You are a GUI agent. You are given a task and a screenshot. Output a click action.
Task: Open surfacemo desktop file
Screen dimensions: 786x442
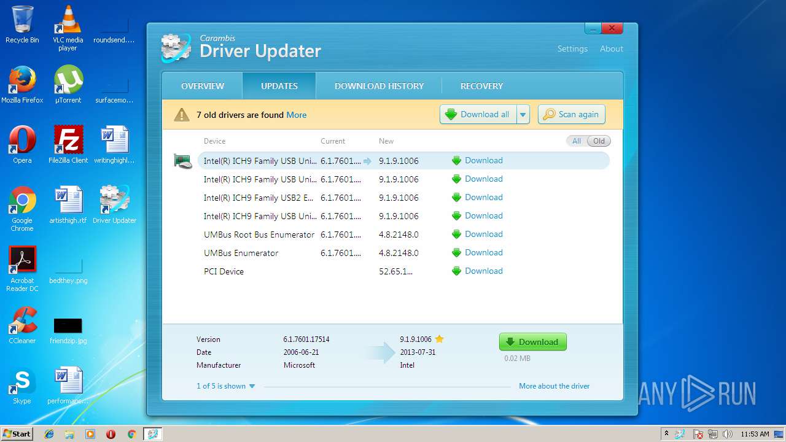pyautogui.click(x=114, y=91)
